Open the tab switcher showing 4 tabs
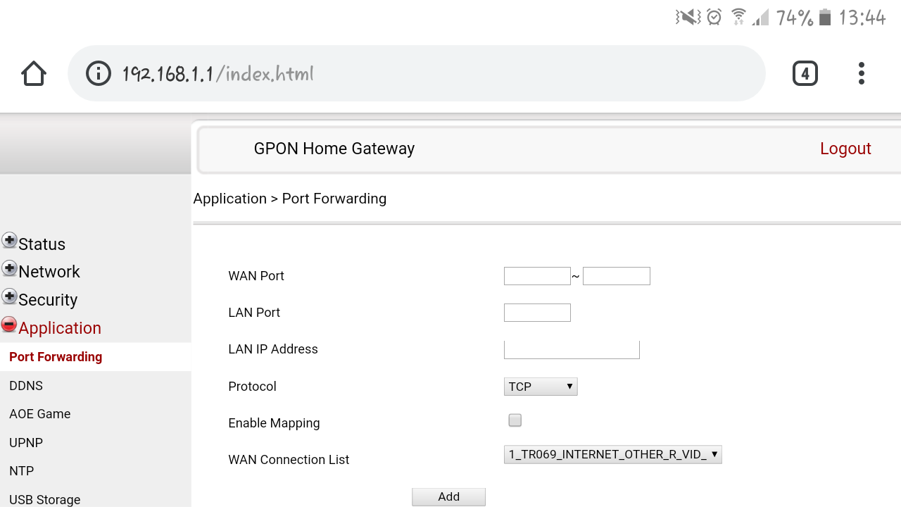This screenshot has height=507, width=901. 805,73
